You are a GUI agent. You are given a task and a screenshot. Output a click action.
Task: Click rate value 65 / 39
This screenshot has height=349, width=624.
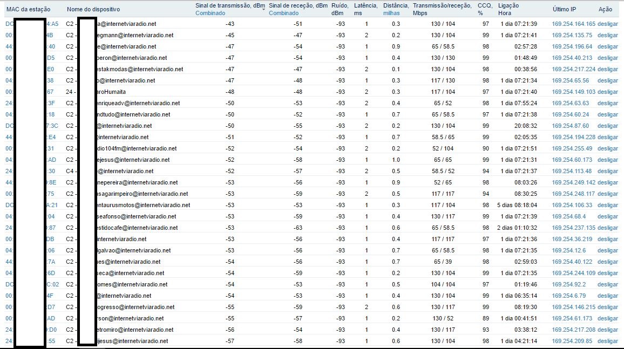click(443, 262)
